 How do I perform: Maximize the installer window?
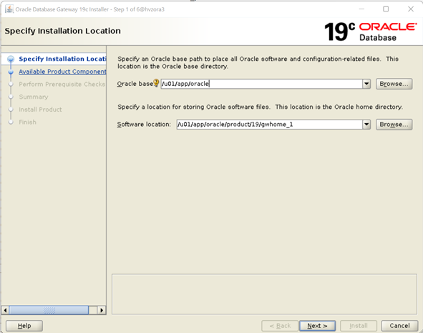point(386,9)
